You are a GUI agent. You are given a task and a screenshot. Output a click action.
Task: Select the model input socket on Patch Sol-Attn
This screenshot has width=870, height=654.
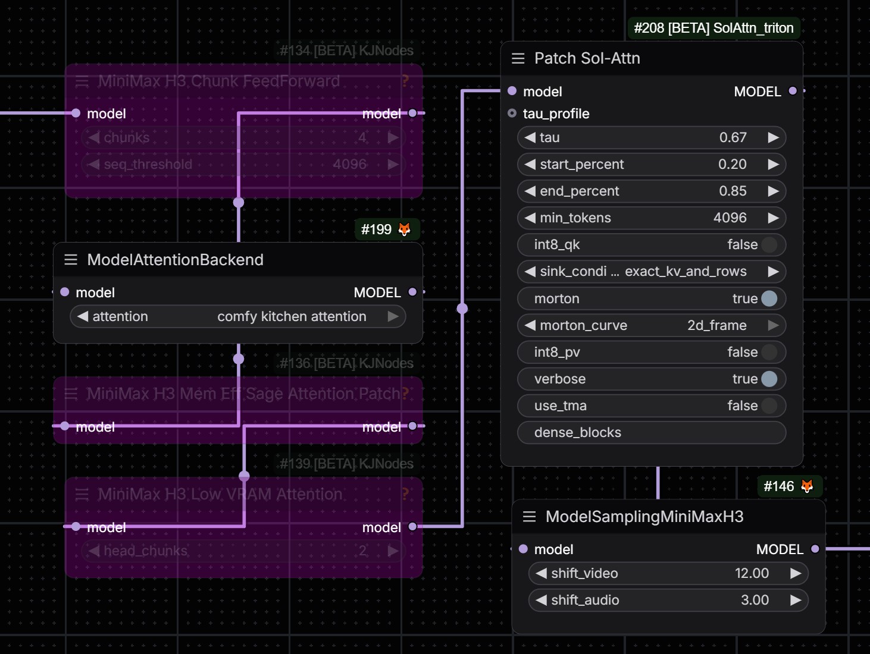pos(512,91)
